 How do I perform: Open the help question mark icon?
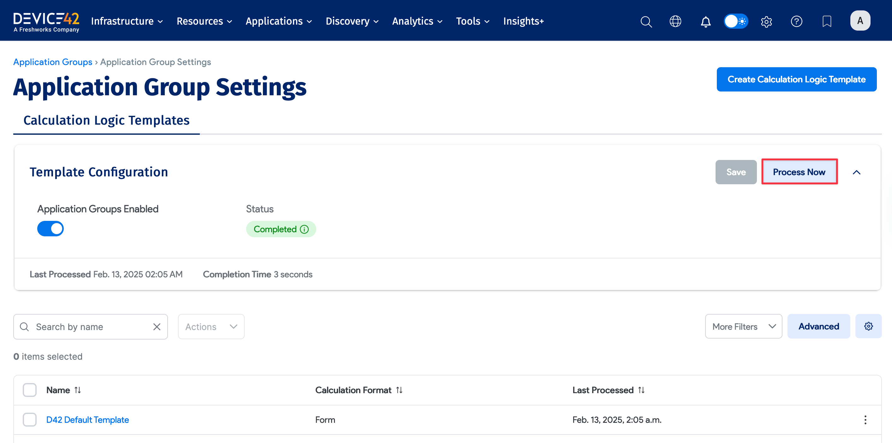(x=796, y=21)
